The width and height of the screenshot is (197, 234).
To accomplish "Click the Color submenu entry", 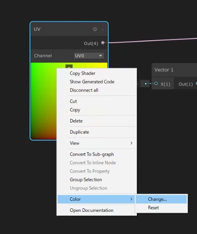I will coord(96,199).
